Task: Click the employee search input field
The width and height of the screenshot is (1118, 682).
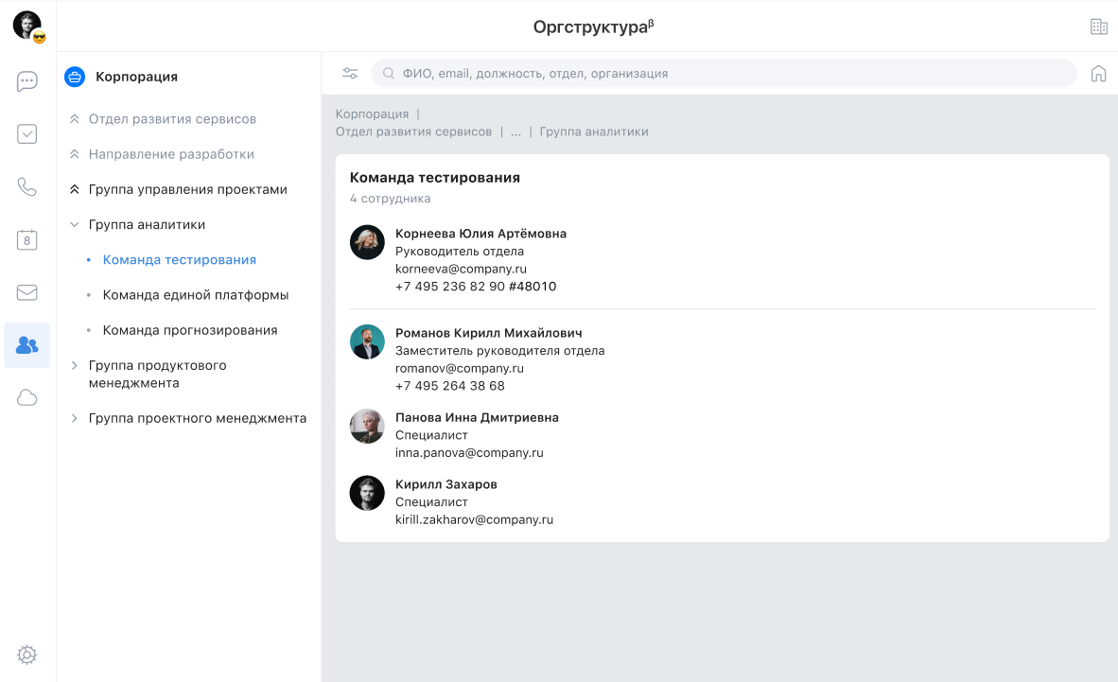Action: pos(728,74)
